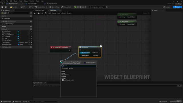This screenshot has height=103, width=183.
Task: Toggle visibility eye for TXT_GameMap variable
Action: [x=31, y=37]
